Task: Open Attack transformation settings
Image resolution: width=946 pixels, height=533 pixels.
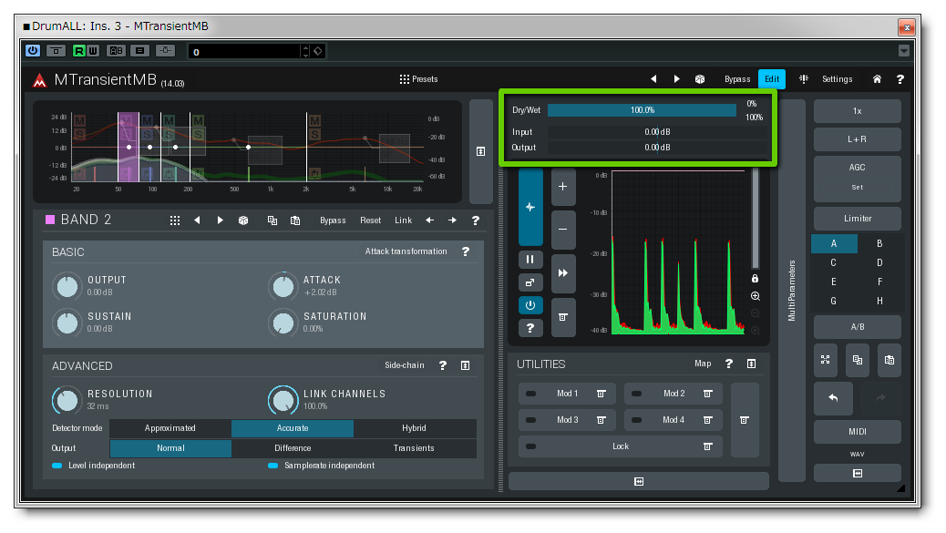Action: tap(406, 251)
